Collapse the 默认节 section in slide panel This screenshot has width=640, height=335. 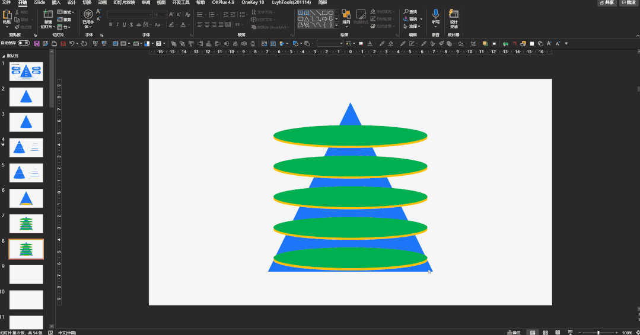tap(4, 56)
